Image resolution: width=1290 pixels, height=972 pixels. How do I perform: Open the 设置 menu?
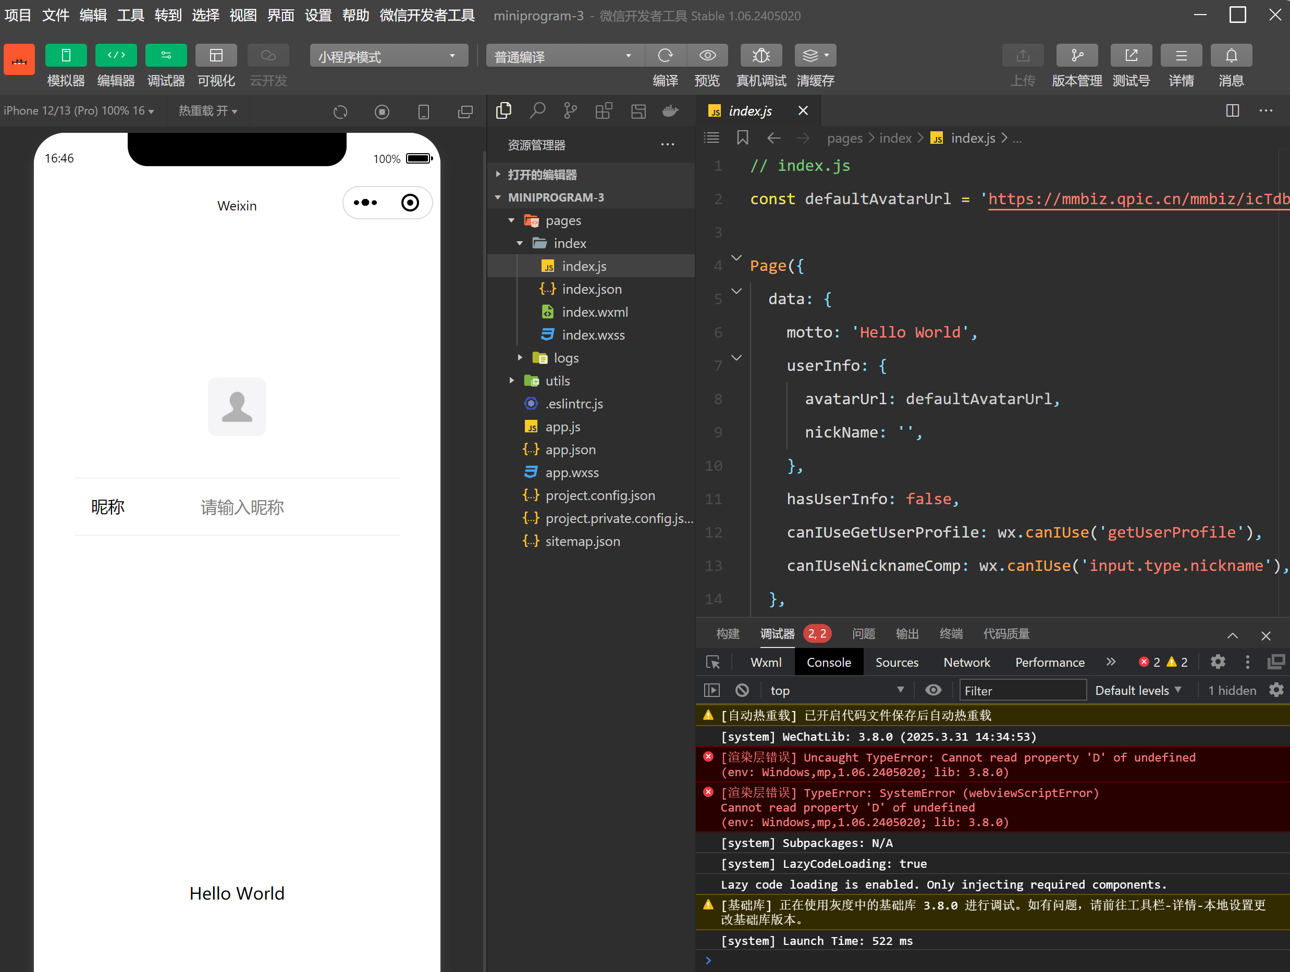click(x=318, y=16)
